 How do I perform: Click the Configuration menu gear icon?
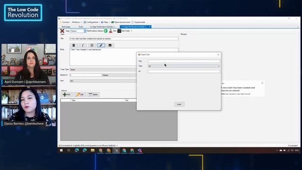point(84,22)
